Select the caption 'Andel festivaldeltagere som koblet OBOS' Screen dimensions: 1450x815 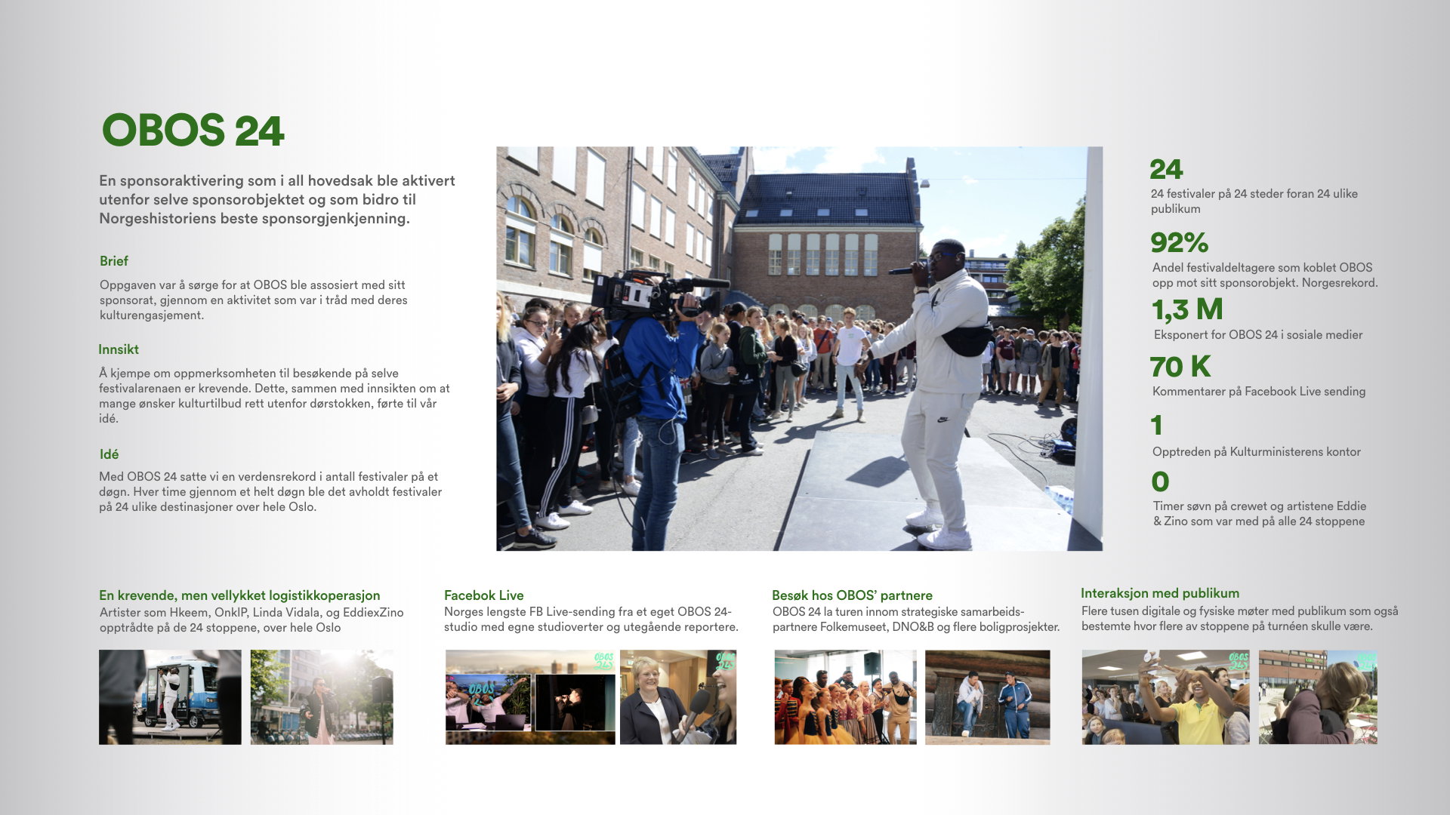pos(1265,275)
